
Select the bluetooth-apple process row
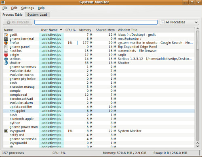point(99,119)
